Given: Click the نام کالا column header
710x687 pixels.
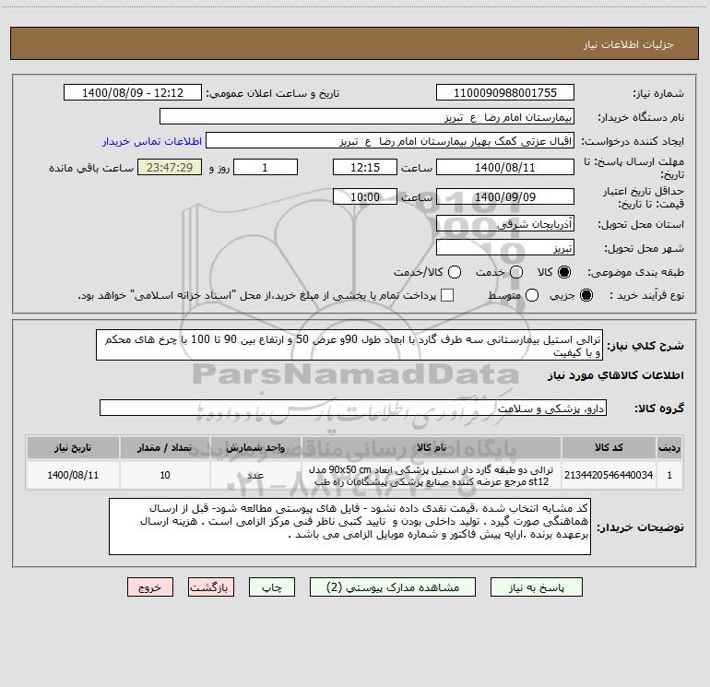Looking at the screenshot, I should tap(432, 447).
